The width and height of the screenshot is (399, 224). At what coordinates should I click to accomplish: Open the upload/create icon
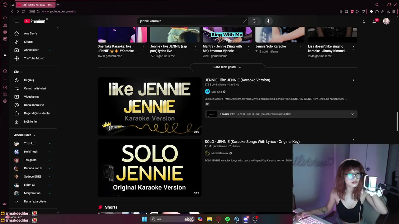point(364,21)
